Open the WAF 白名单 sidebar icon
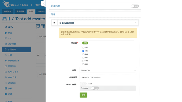182x102 pixels. [x=6, y=72]
